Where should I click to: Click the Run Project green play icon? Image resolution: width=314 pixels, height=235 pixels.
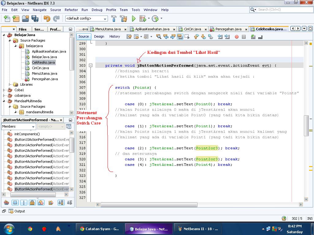(134, 19)
